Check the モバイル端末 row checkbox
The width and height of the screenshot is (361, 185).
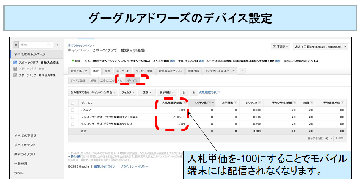coord(73,117)
